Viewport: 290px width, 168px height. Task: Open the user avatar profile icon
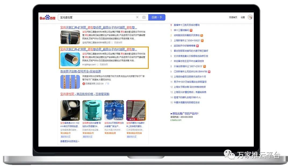pos(250,17)
